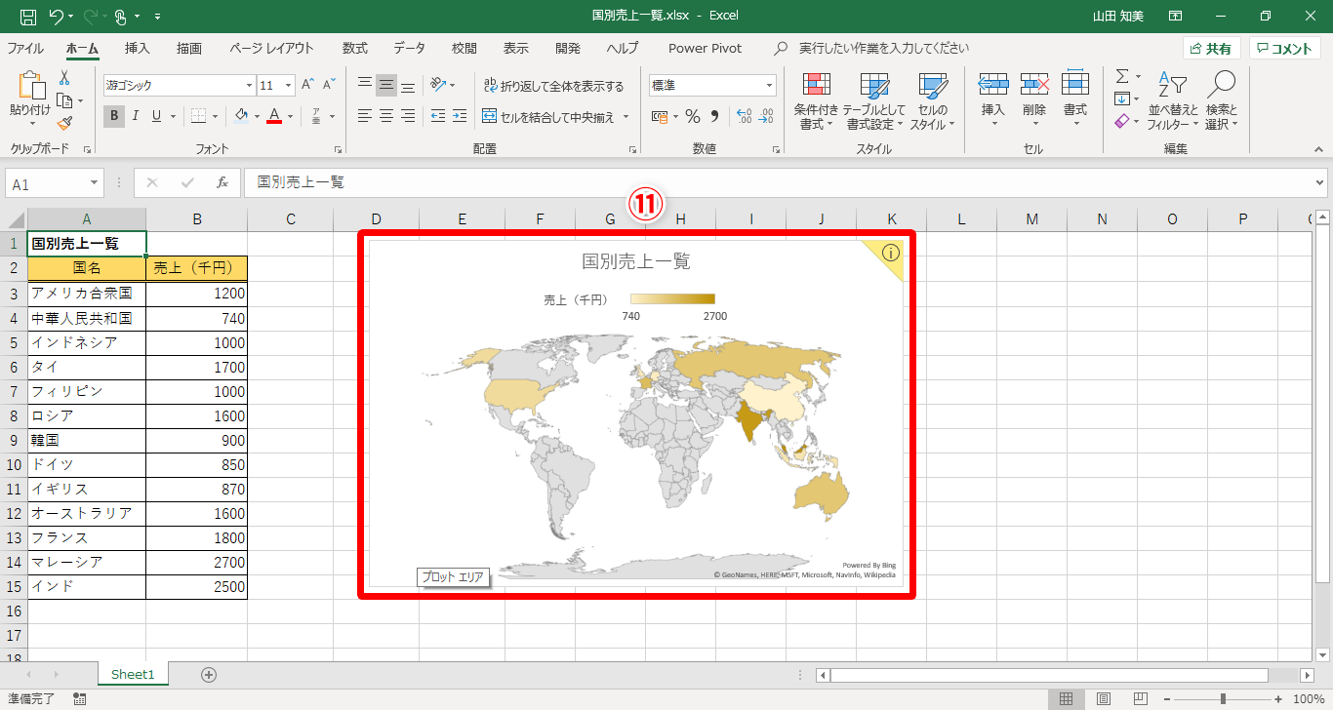Click the macro recording icon in status bar
The image size is (1333, 710).
[x=79, y=698]
